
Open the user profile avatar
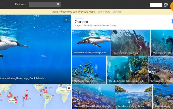click(x=166, y=5)
